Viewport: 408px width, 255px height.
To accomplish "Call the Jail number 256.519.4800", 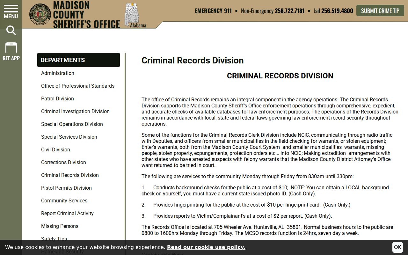I will [x=337, y=11].
